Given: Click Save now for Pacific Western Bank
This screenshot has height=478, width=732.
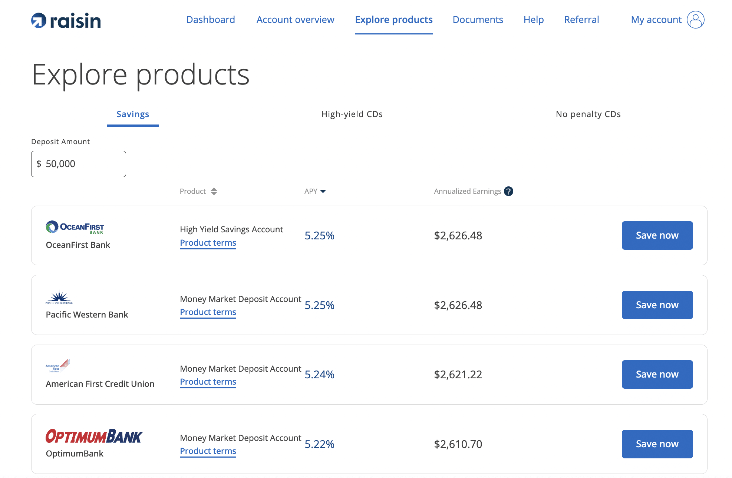Looking at the screenshot, I should (657, 305).
